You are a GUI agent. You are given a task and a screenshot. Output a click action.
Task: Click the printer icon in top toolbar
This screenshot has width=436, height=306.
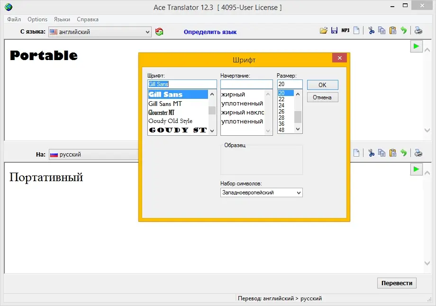[x=418, y=31]
